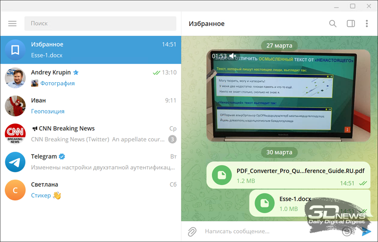The image size is (378, 242).
Task: Click the 27 марта date badge
Action: click(279, 45)
